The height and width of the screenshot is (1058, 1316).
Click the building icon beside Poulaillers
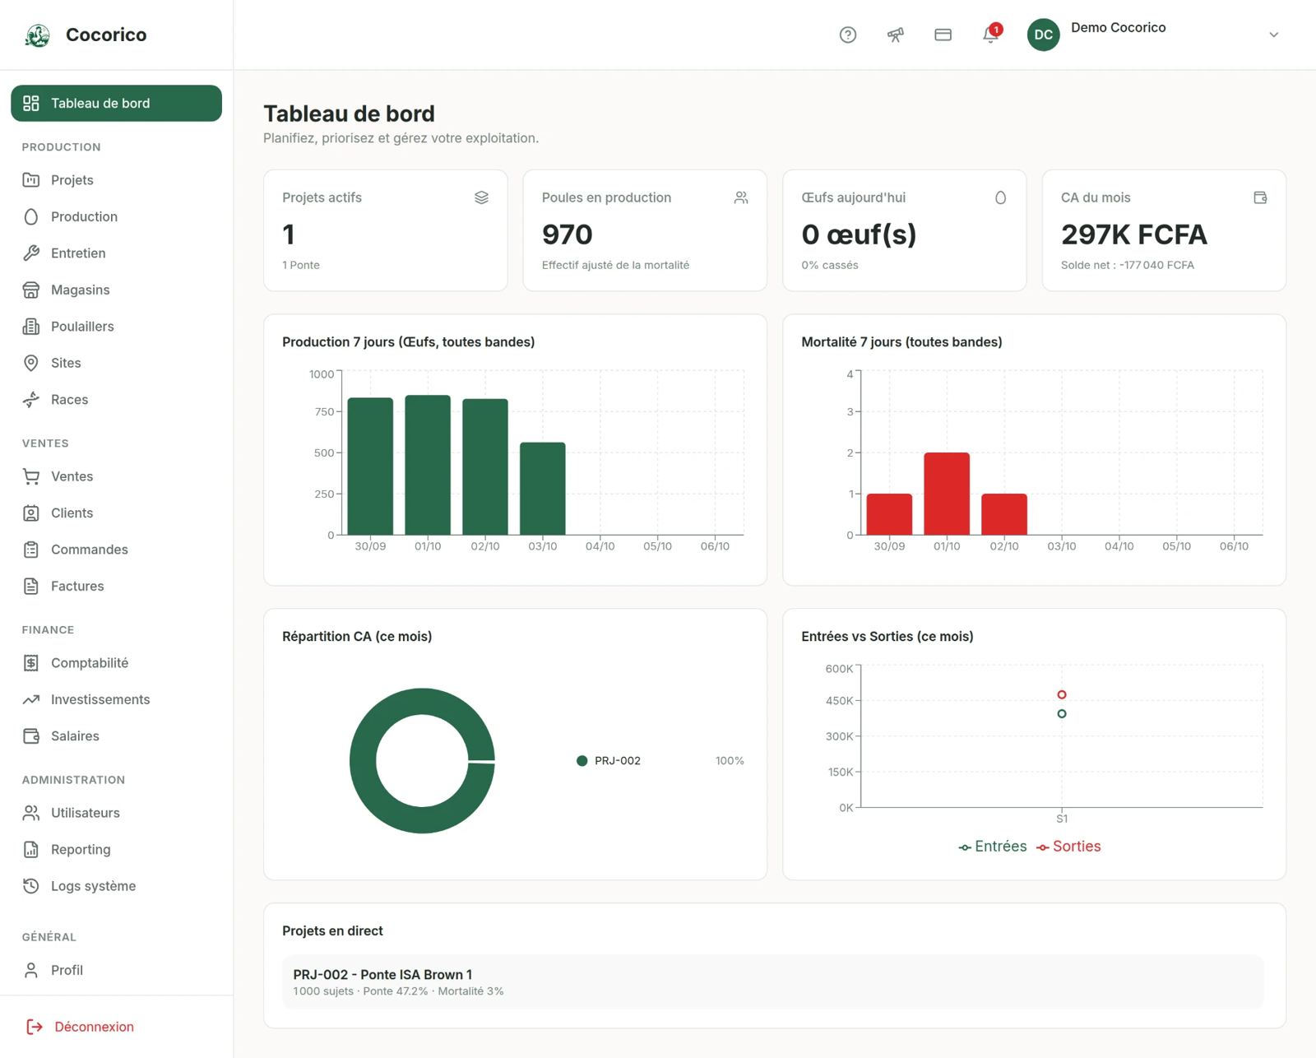tap(31, 327)
